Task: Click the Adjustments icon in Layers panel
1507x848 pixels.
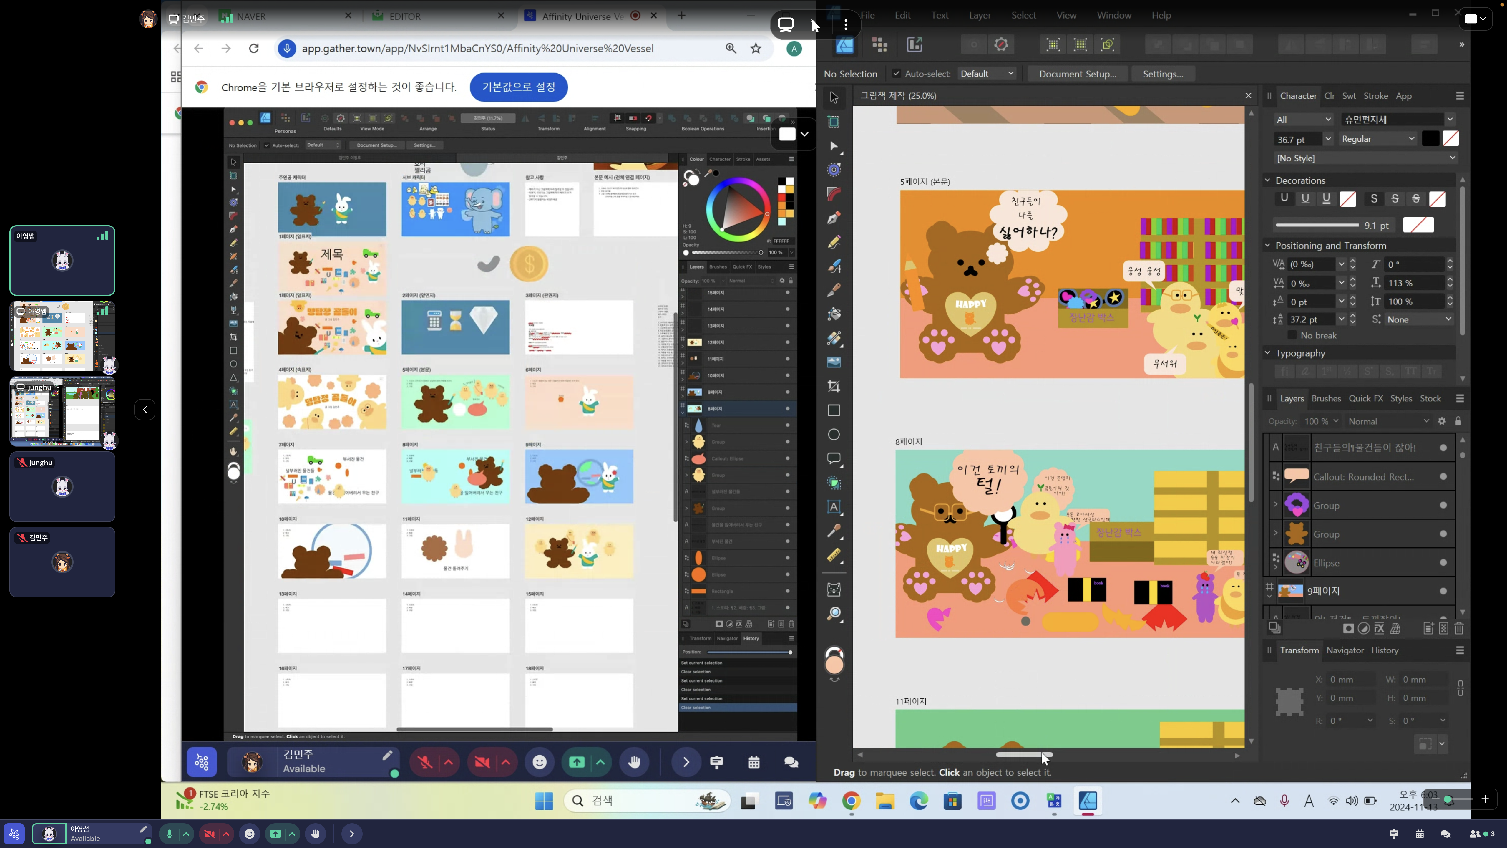Action: 1364,628
